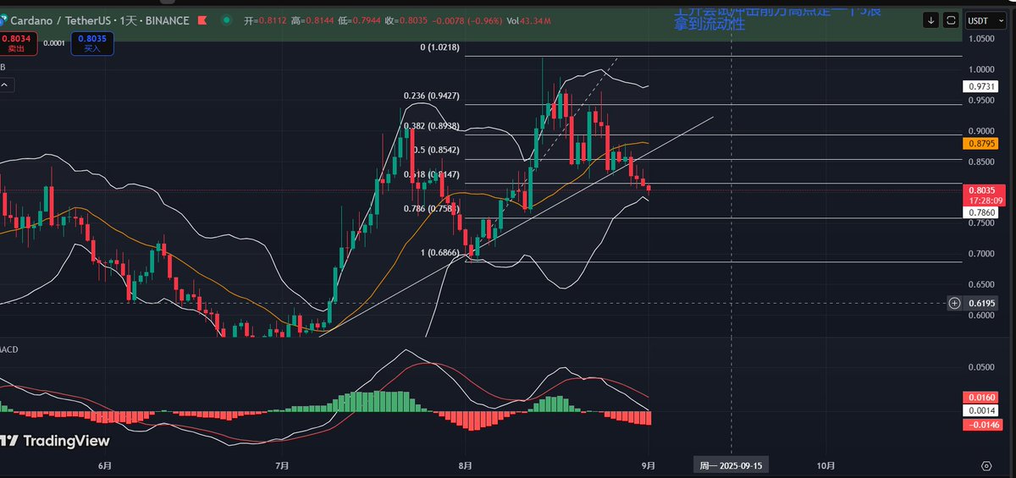Click the red 0.0160 MACD value label
Screen dimensions: 1016x478
point(980,397)
